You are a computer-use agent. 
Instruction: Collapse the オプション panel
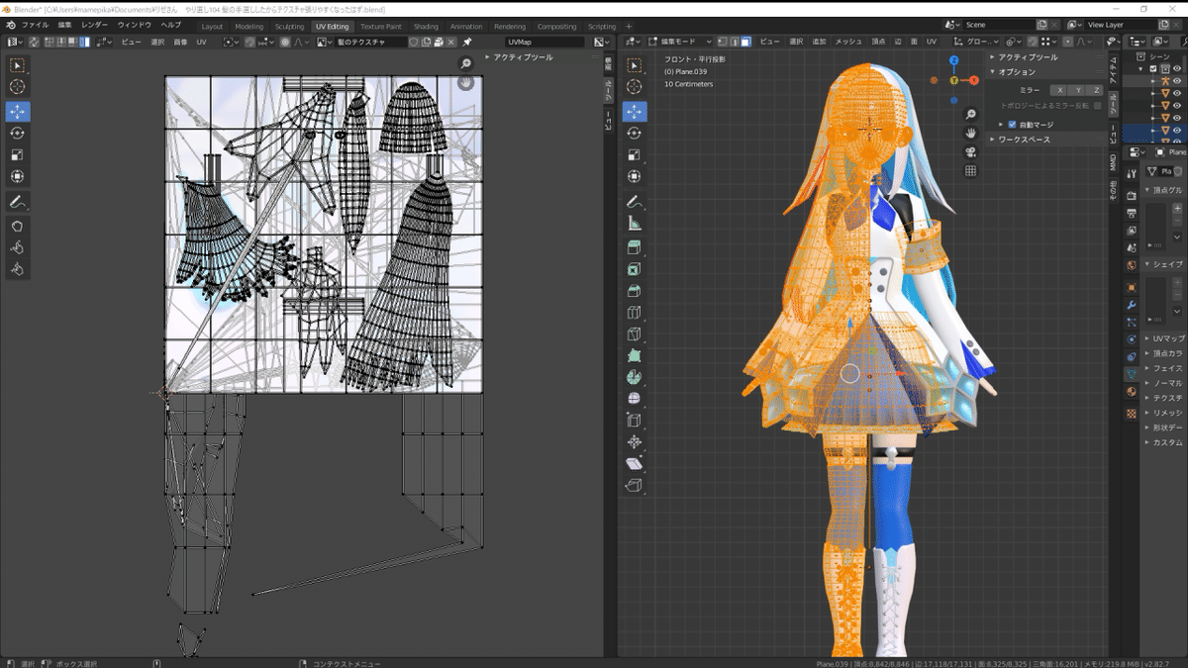pyautogui.click(x=1017, y=72)
